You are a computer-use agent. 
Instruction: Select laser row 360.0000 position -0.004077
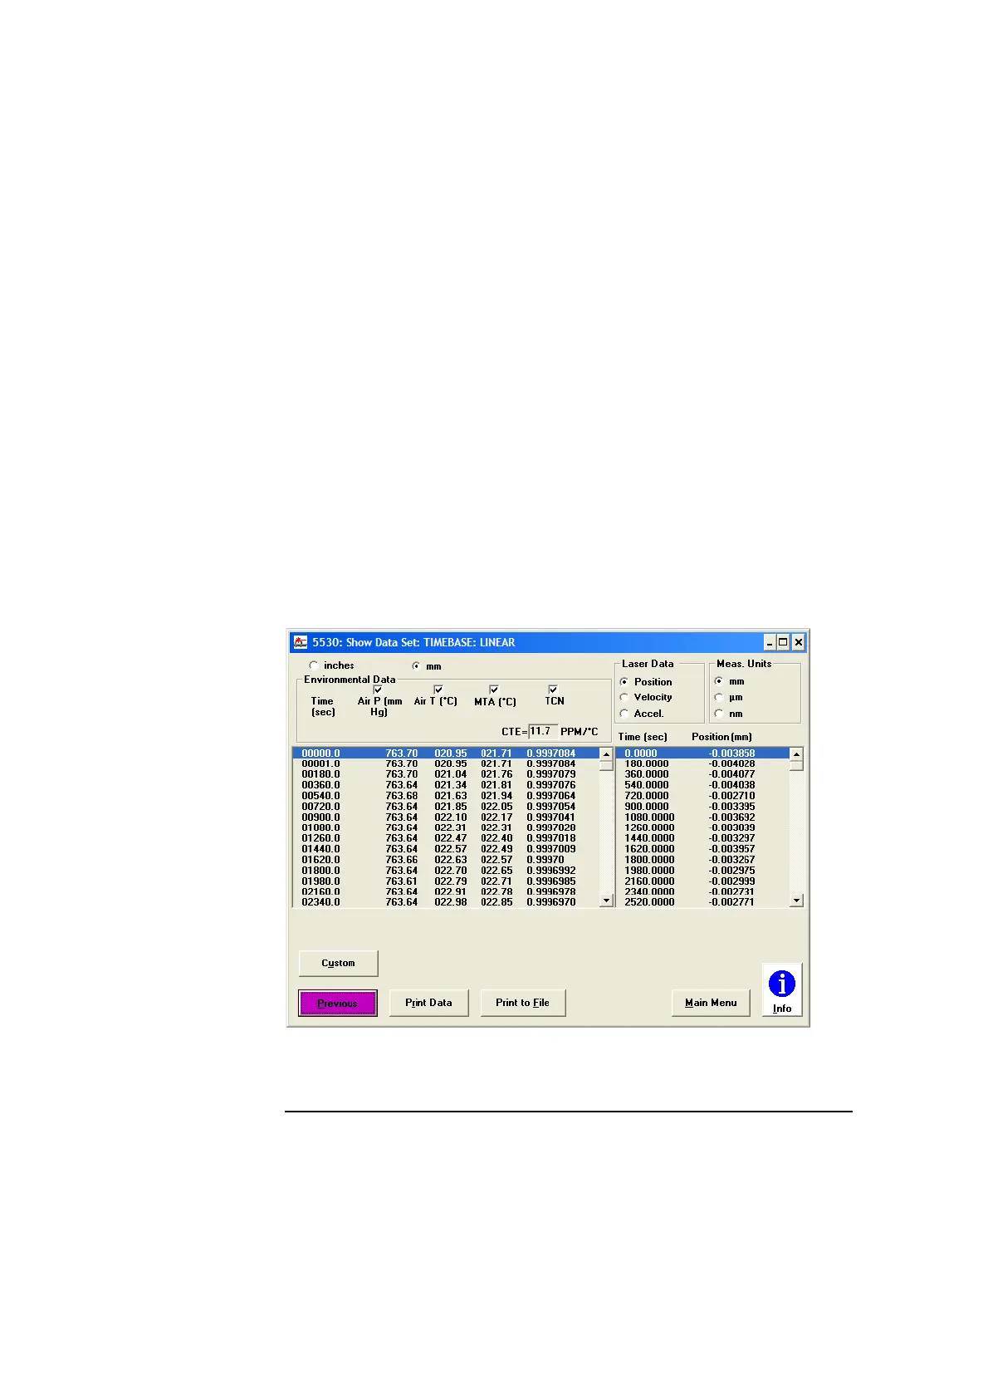tap(702, 774)
